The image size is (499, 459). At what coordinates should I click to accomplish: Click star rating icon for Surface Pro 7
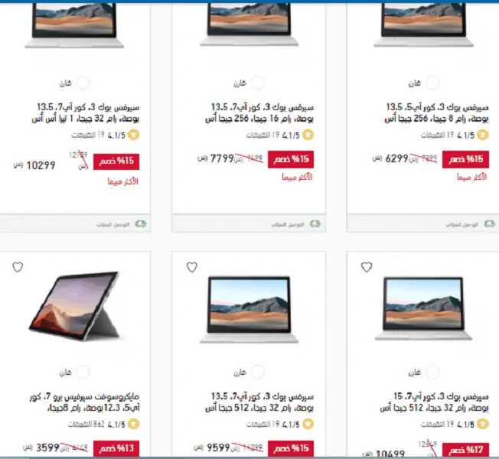click(134, 424)
